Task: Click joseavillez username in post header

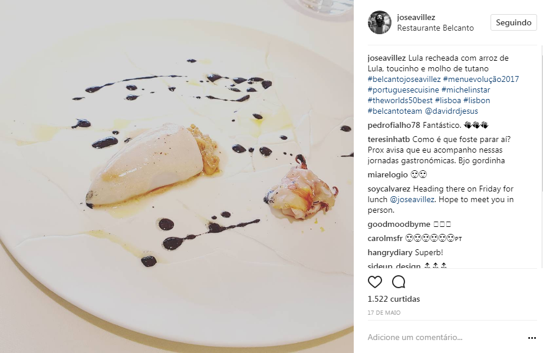Action: [416, 17]
